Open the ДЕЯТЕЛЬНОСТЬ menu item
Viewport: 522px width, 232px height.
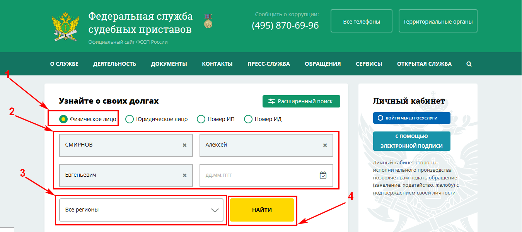pos(114,64)
